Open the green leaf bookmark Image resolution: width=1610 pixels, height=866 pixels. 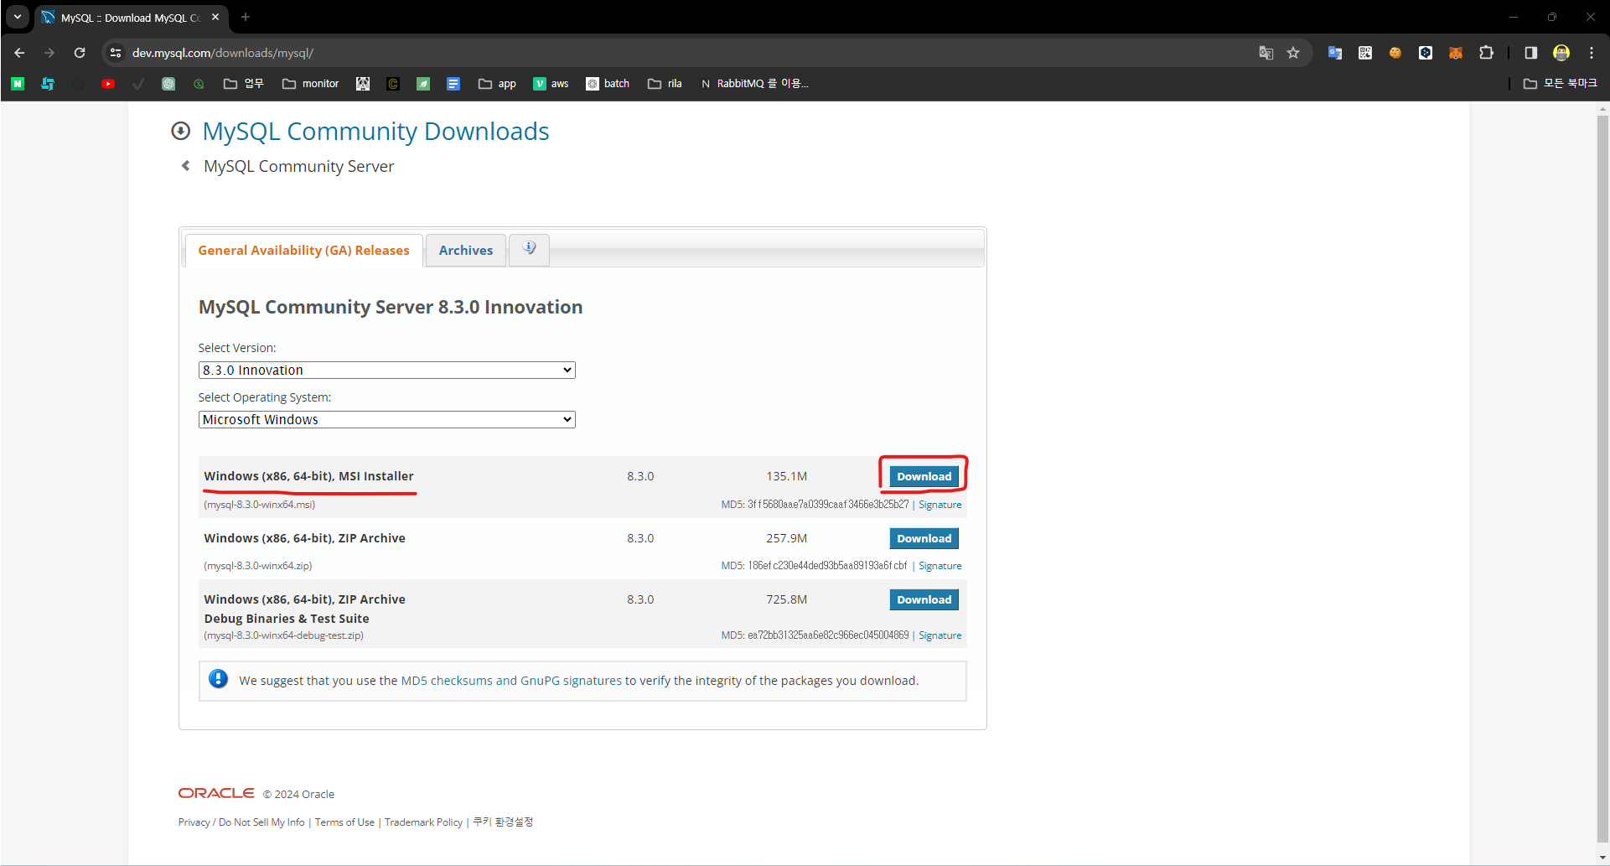click(x=423, y=84)
